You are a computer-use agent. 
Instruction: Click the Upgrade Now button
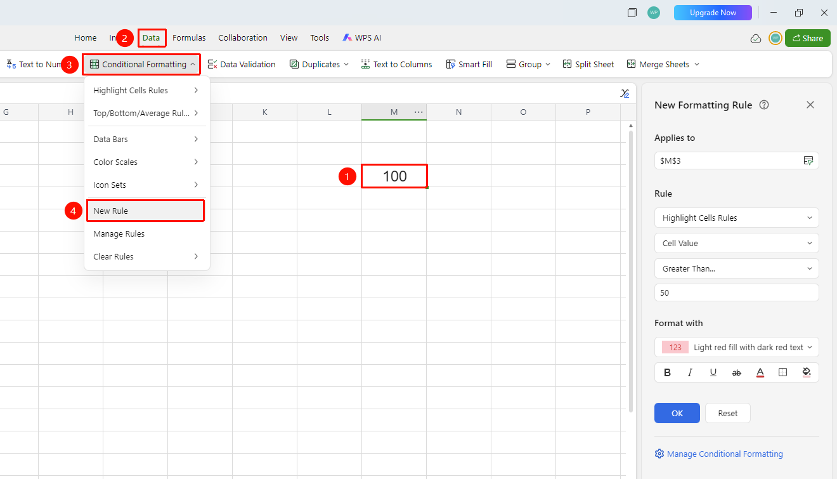pyautogui.click(x=713, y=13)
